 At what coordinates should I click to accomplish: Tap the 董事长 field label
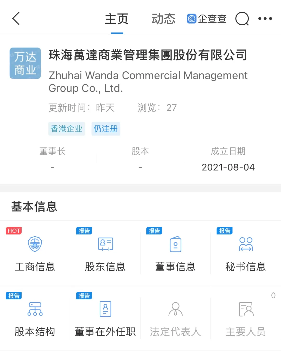tap(53, 151)
